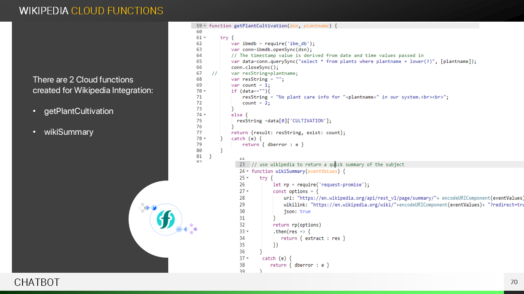524x294 pixels.
Task: Click the slide number 70
Action: (514, 282)
